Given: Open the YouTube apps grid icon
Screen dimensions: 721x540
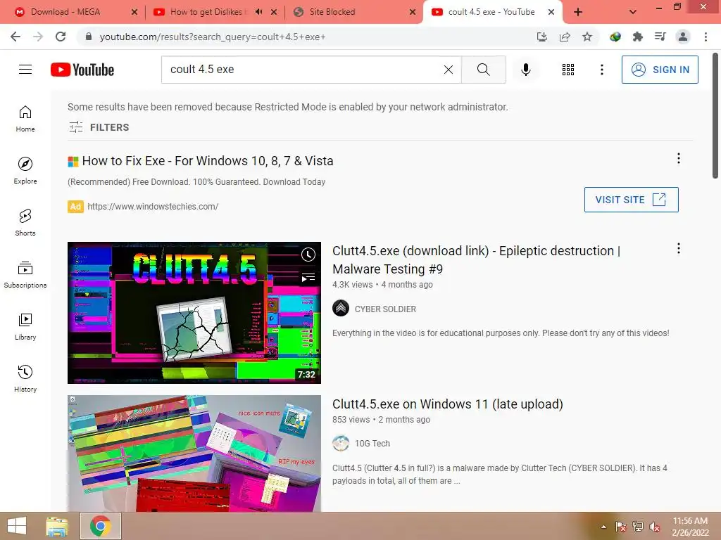Looking at the screenshot, I should [568, 70].
